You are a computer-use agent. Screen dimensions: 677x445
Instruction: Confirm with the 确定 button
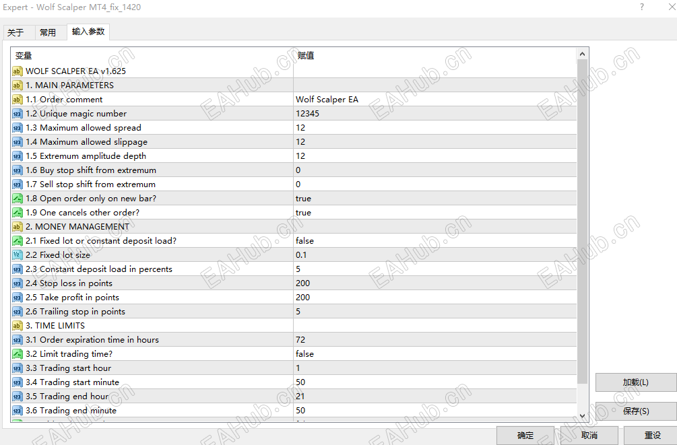(x=525, y=436)
